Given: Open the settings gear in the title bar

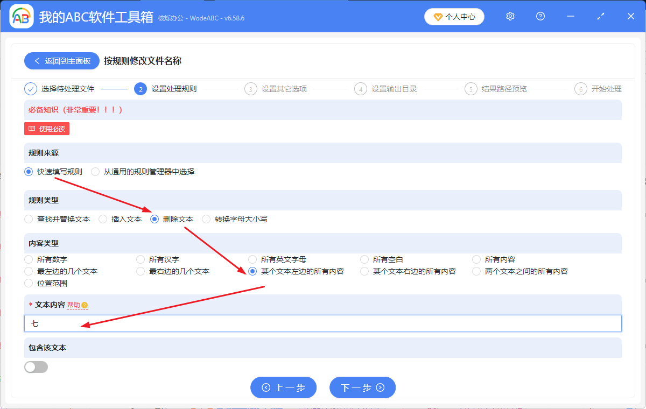Looking at the screenshot, I should [510, 16].
